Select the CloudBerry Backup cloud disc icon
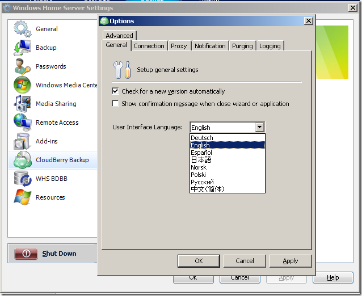The image size is (362, 296). click(22, 160)
